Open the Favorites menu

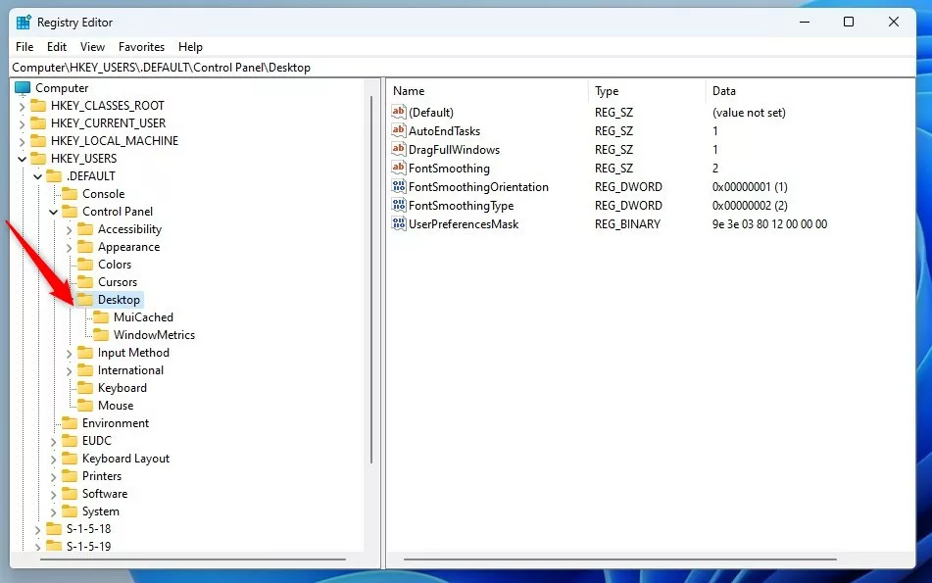[141, 47]
